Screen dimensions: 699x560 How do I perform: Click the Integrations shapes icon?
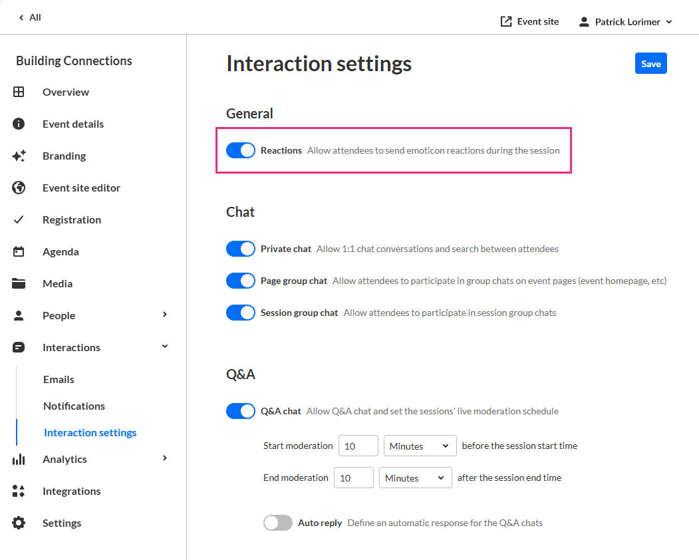19,491
